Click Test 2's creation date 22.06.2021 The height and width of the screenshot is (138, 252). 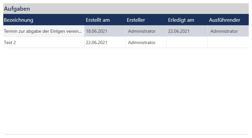[96, 42]
